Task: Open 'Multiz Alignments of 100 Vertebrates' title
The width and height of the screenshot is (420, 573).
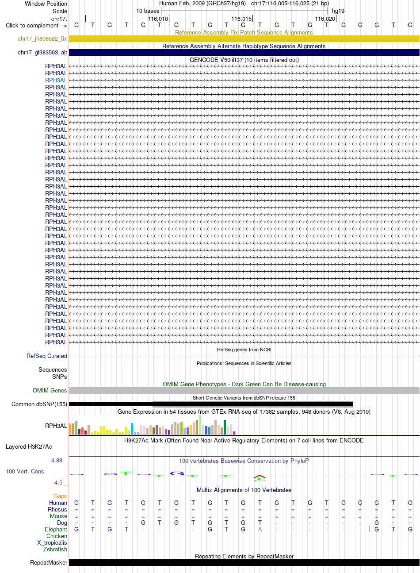Action: pos(244,490)
